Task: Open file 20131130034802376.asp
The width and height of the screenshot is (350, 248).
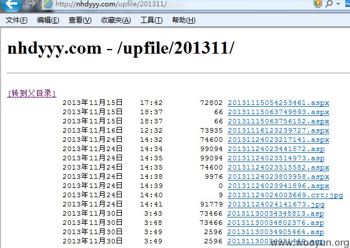Action: click(275, 223)
